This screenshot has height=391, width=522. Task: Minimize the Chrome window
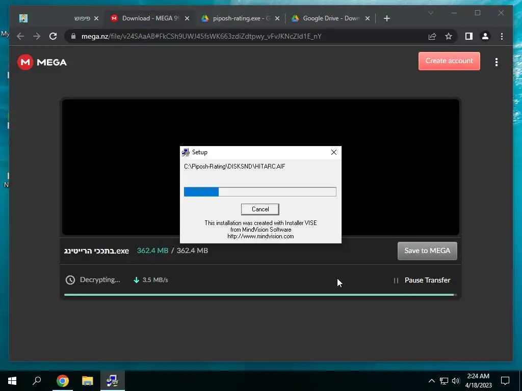click(454, 13)
